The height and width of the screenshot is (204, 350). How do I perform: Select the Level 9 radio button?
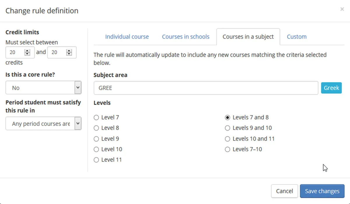pyautogui.click(x=96, y=139)
